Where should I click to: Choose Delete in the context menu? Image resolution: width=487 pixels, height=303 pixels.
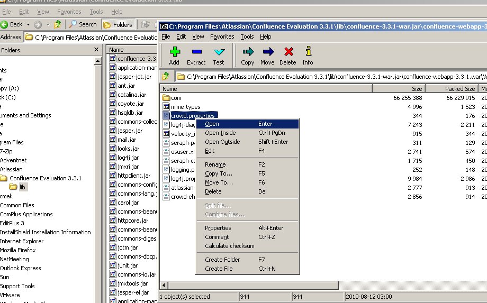point(248,191)
